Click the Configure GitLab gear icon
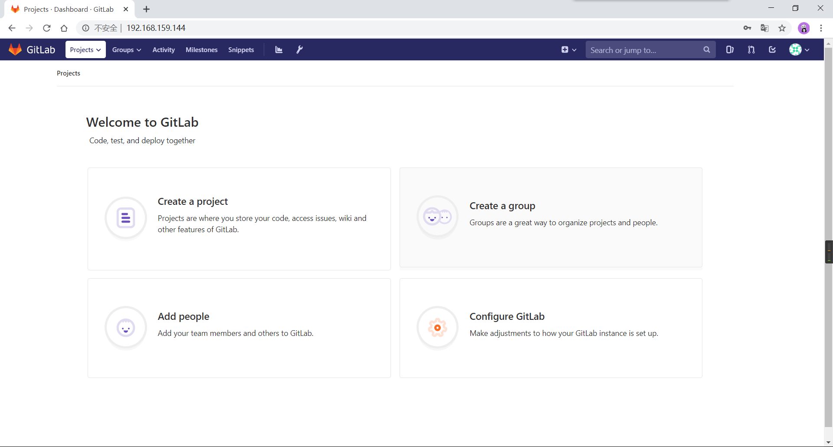Viewport: 833px width, 447px height. (x=437, y=328)
